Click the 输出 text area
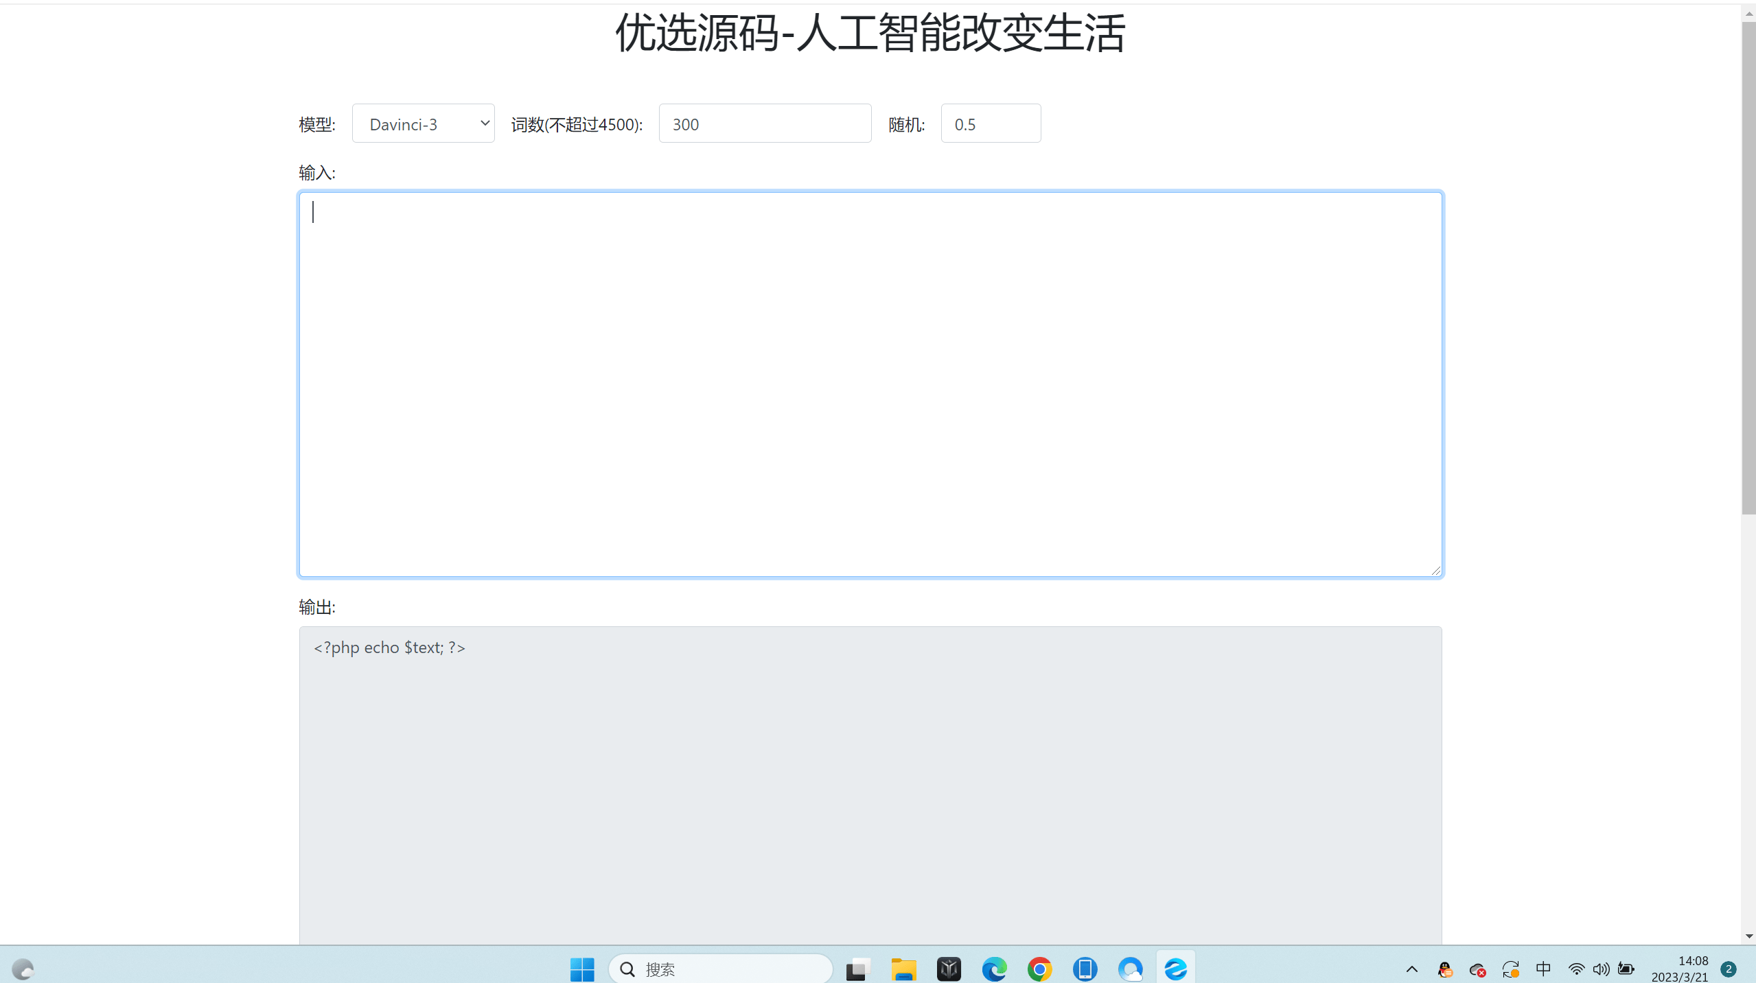The image size is (1756, 983). [870, 785]
